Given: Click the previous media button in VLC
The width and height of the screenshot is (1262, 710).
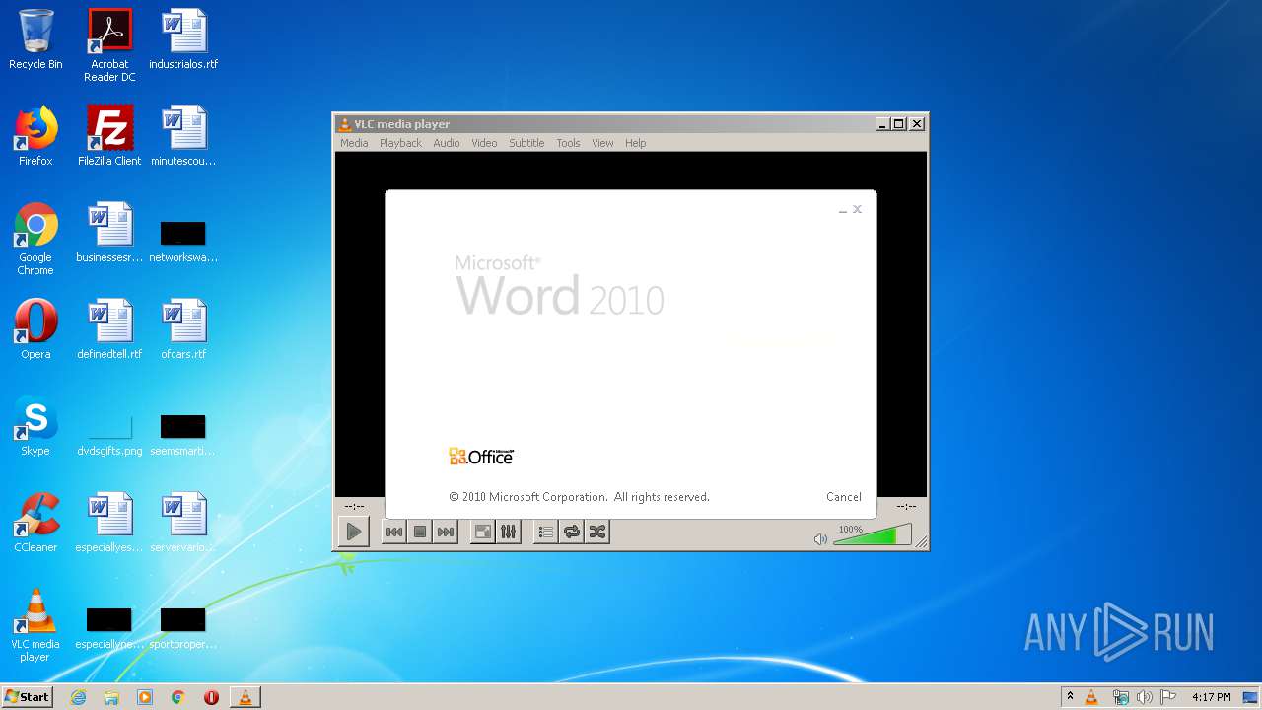Looking at the screenshot, I should click(x=393, y=532).
